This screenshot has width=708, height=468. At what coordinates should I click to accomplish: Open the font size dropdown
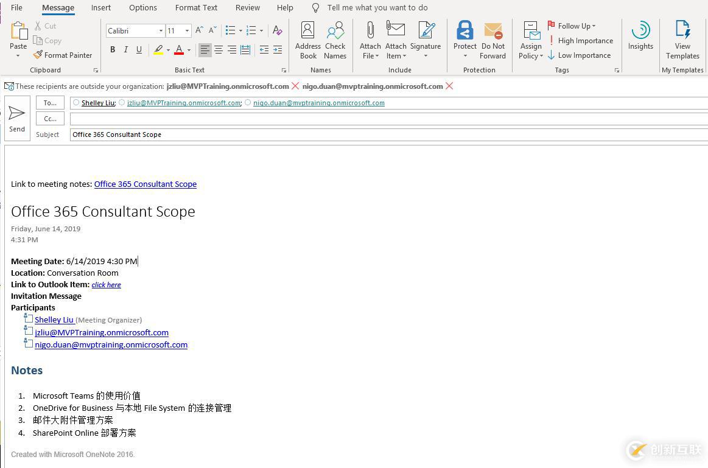pyautogui.click(x=186, y=30)
